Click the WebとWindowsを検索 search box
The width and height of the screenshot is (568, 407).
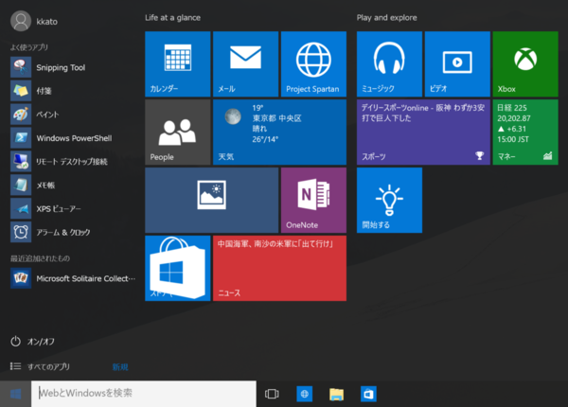tap(144, 394)
